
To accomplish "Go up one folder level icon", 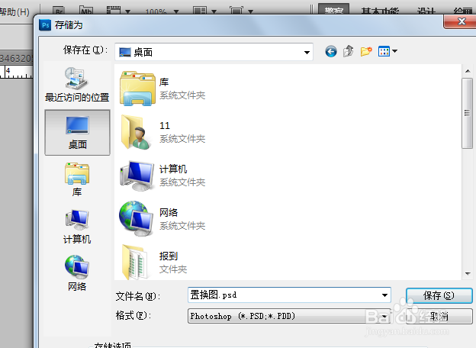I will coord(348,51).
